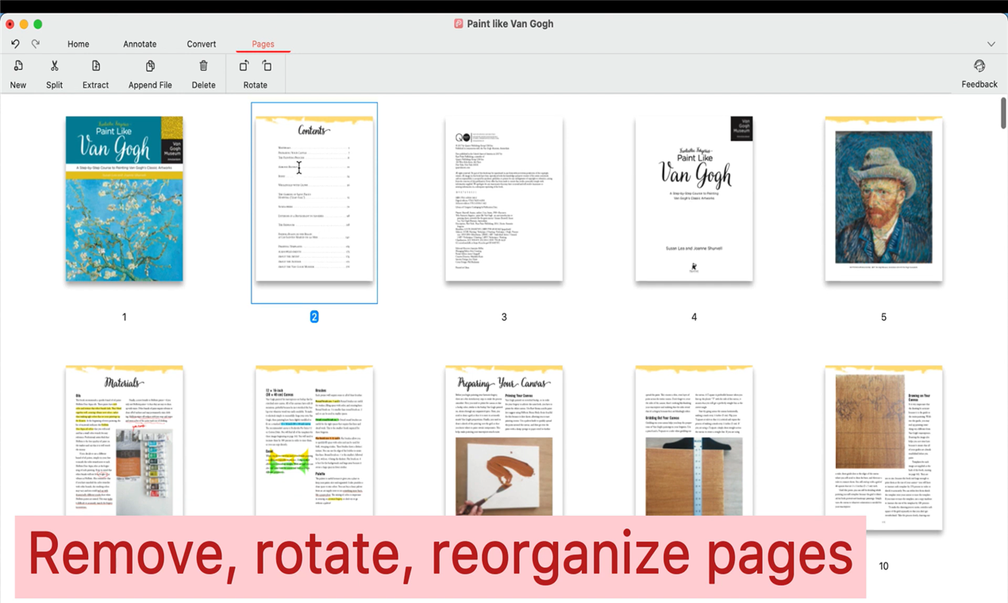
Task: Click the page number 10 label
Action: [883, 566]
